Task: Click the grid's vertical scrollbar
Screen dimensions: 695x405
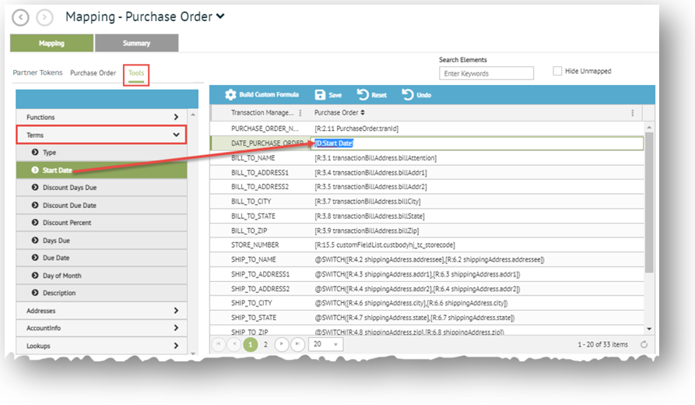Action: 650,202
